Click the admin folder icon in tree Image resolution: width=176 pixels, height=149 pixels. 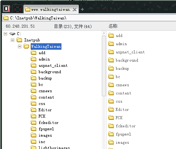(x=34, y=59)
